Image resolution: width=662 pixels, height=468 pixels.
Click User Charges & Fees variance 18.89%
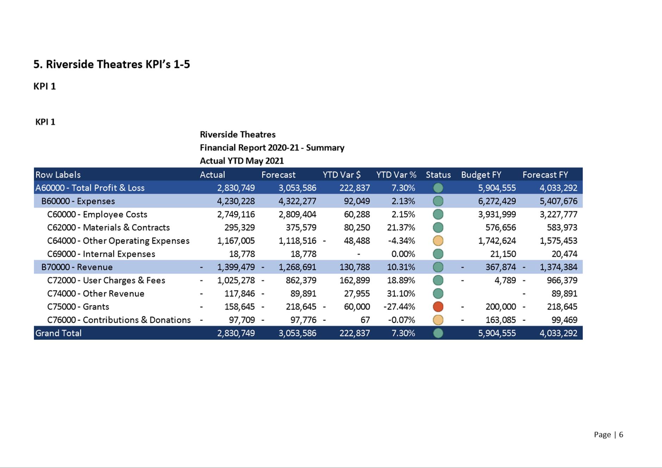click(x=401, y=280)
